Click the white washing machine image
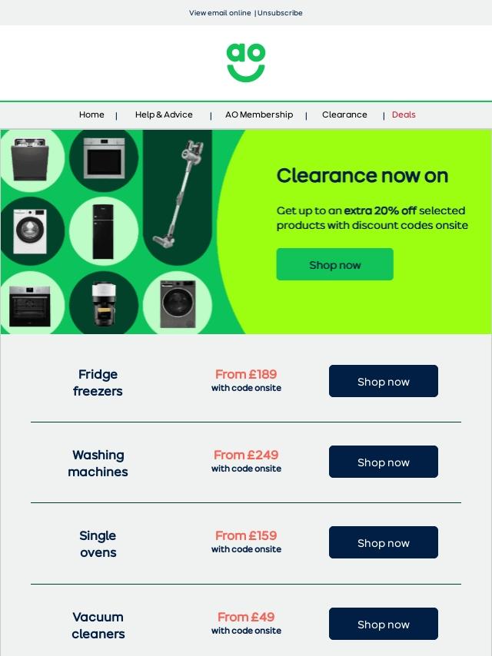492x656 pixels. coord(30,231)
